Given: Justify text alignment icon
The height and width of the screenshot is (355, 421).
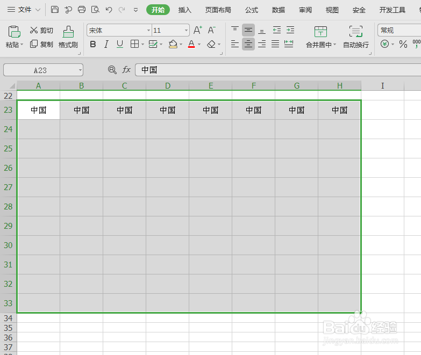Looking at the screenshot, I should click(275, 44).
